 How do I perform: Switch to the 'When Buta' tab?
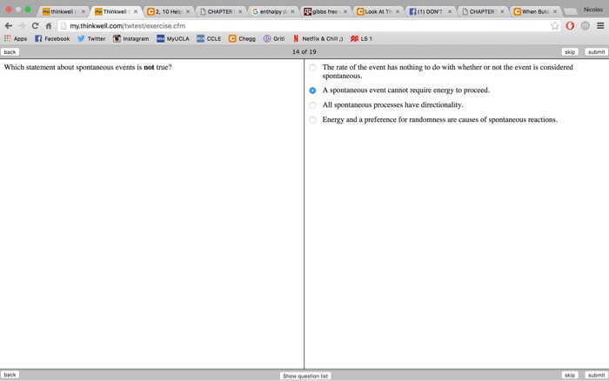(534, 11)
